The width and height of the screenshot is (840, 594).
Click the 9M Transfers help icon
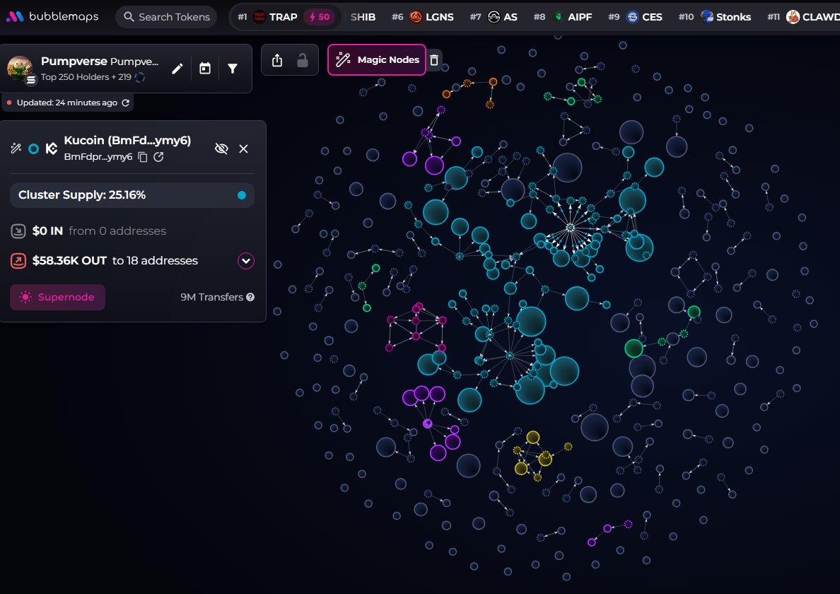click(x=250, y=297)
